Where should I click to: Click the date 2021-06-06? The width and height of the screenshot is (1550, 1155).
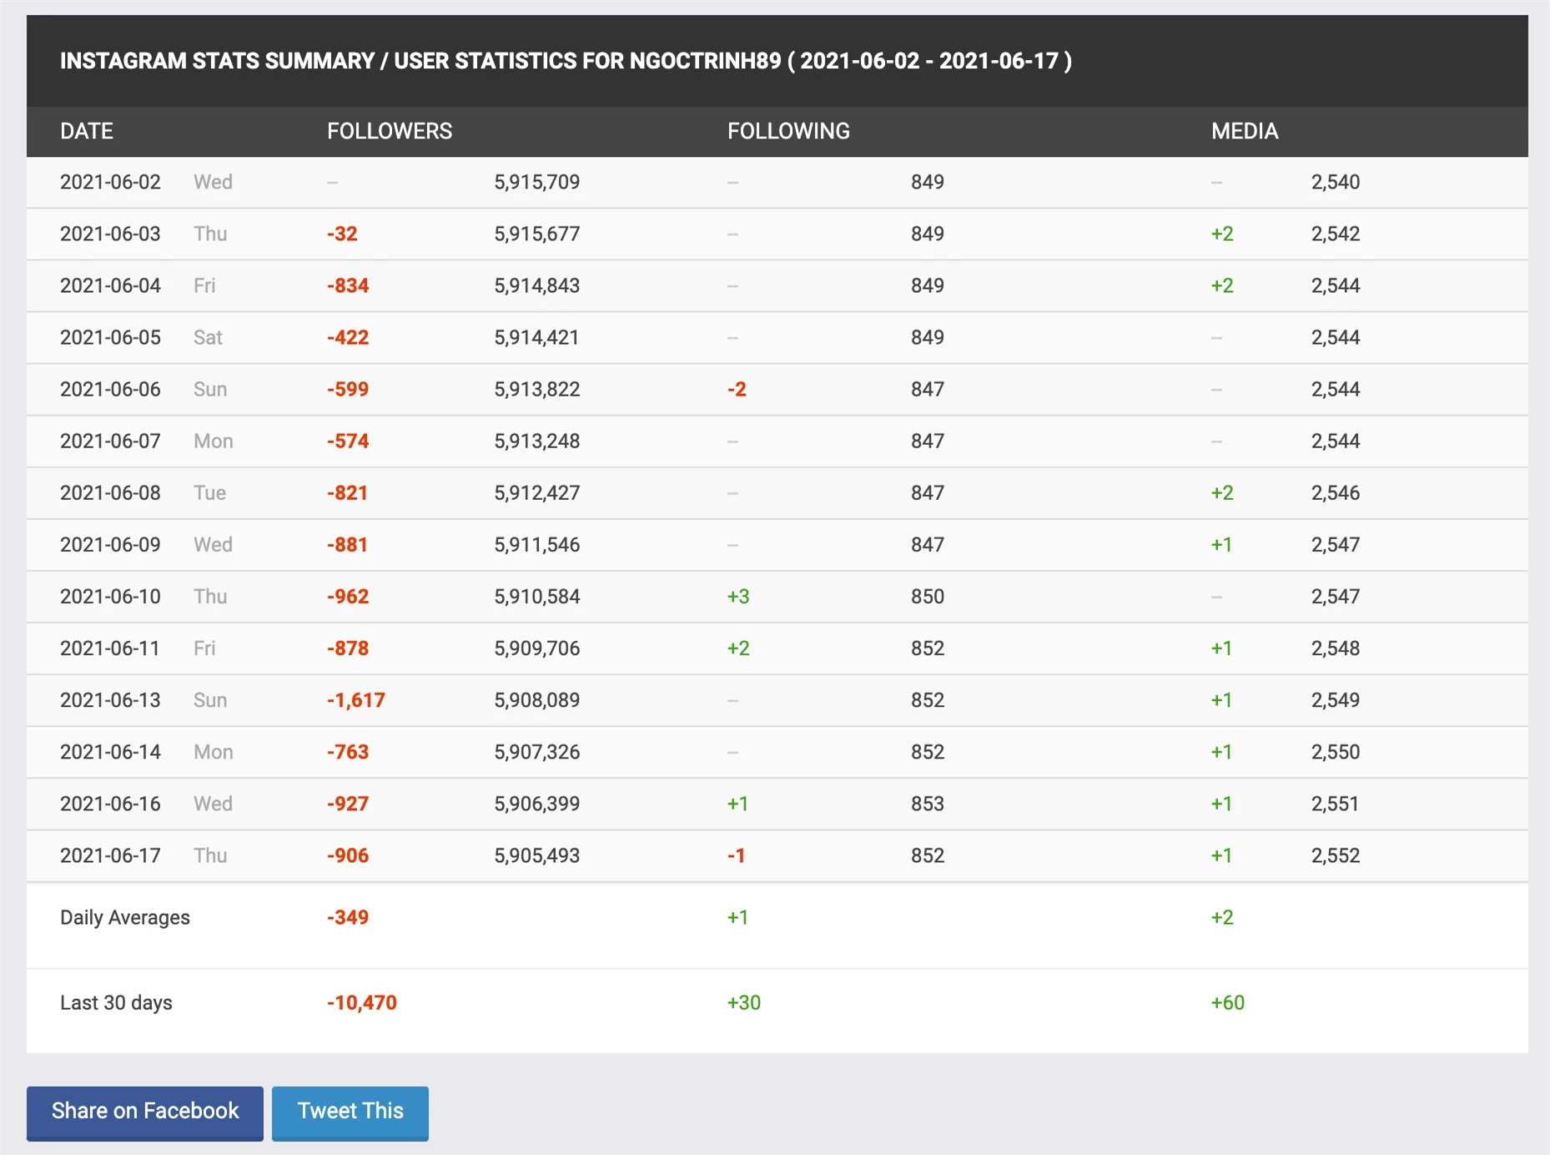[x=110, y=389]
